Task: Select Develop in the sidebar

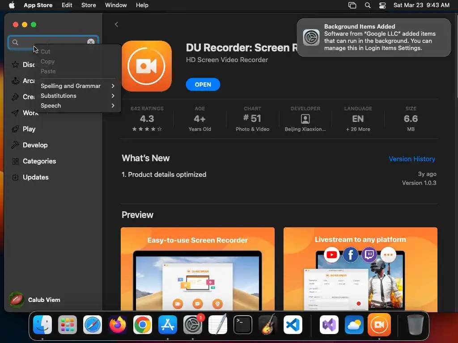Action: (x=35, y=145)
